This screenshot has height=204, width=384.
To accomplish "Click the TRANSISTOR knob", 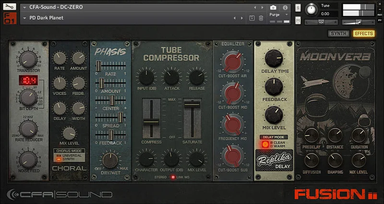I will click(28, 59).
